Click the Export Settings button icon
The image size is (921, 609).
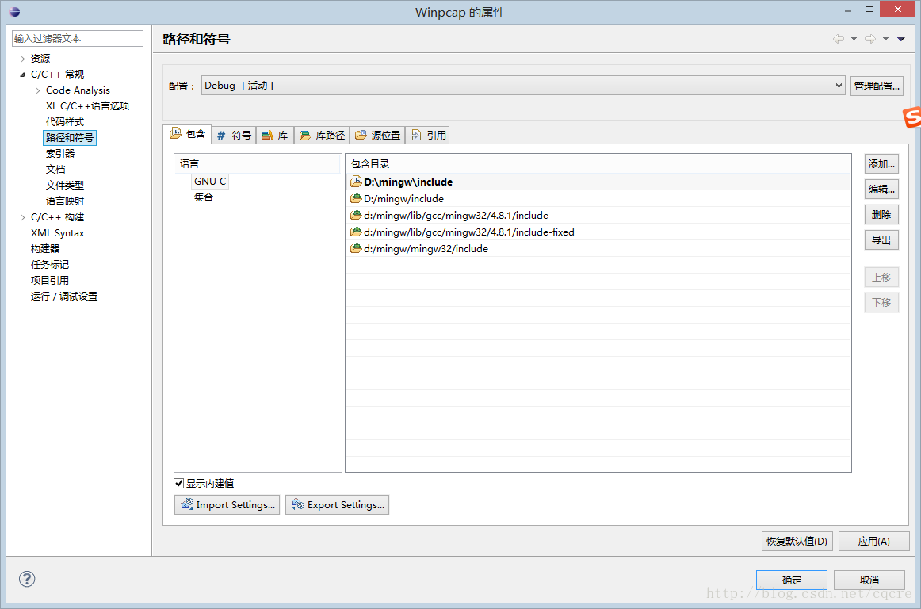coord(298,504)
